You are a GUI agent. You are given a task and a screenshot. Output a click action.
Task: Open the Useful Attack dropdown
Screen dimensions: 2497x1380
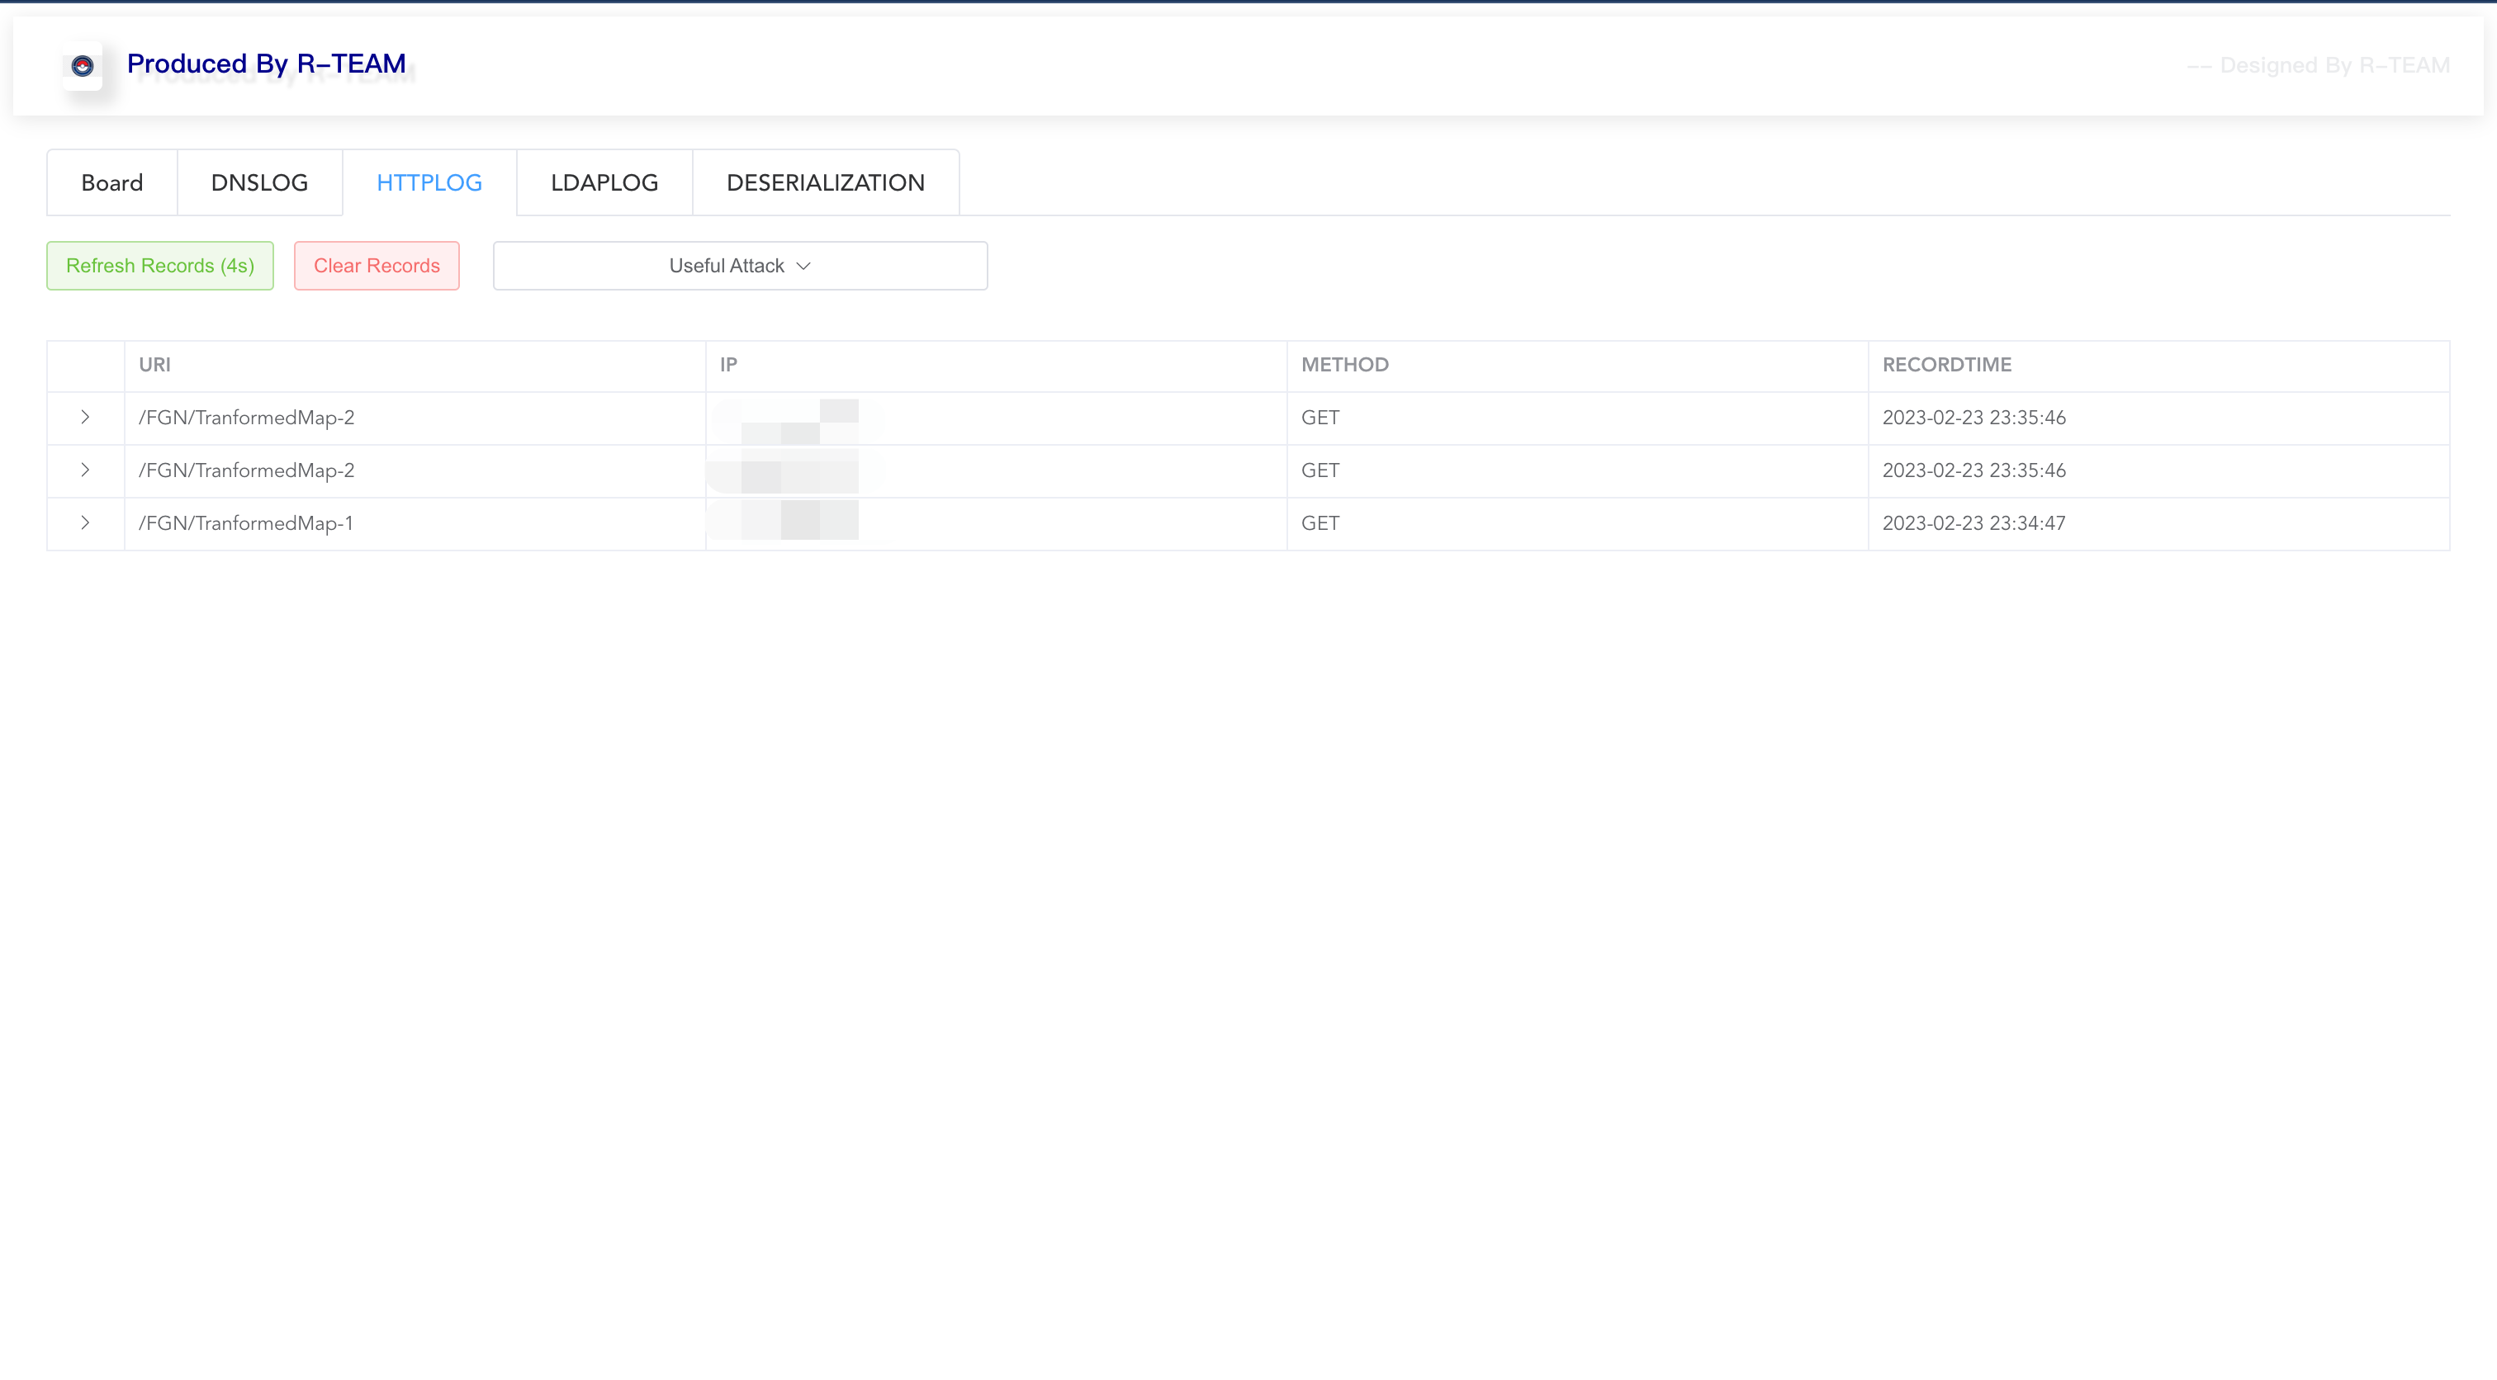click(x=741, y=266)
